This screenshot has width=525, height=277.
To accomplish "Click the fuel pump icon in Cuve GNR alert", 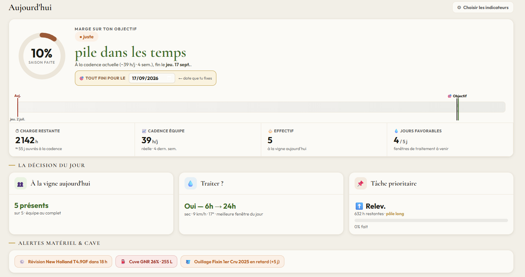I will tap(123, 261).
